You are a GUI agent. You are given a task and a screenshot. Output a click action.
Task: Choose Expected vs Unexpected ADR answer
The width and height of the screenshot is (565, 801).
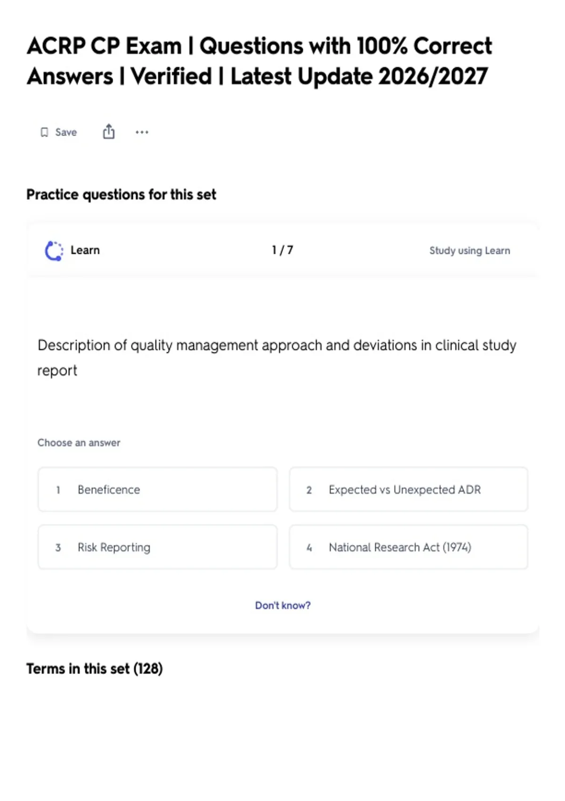point(408,490)
